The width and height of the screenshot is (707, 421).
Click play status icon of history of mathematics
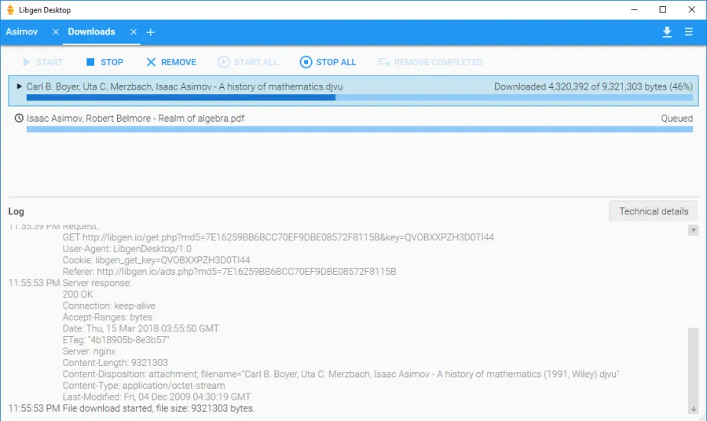[x=19, y=86]
